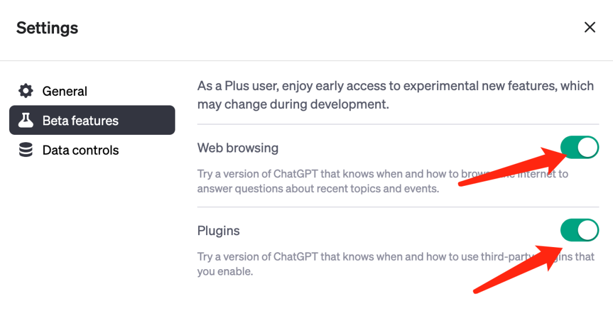Screen dimensions: 613x323
Task: Click the database stack icon for Data controls
Action: point(26,150)
